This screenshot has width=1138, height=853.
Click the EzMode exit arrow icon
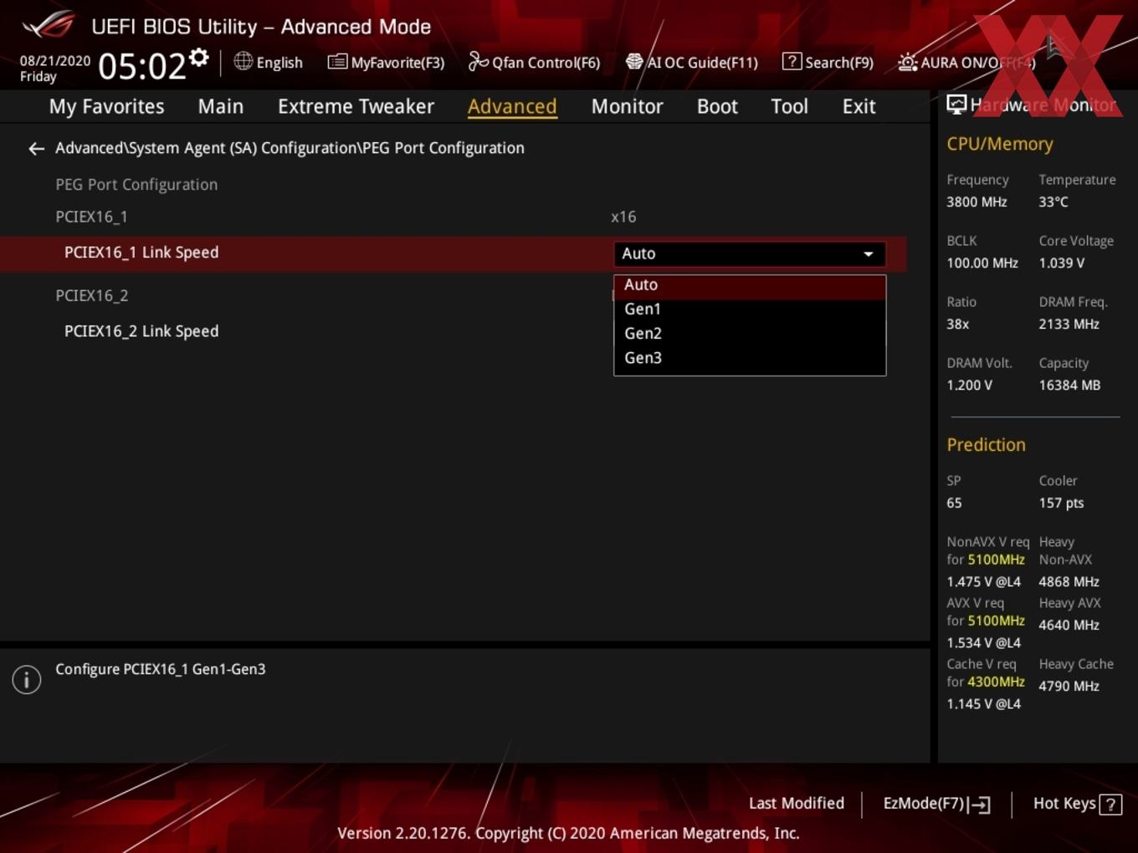pyautogui.click(x=980, y=804)
